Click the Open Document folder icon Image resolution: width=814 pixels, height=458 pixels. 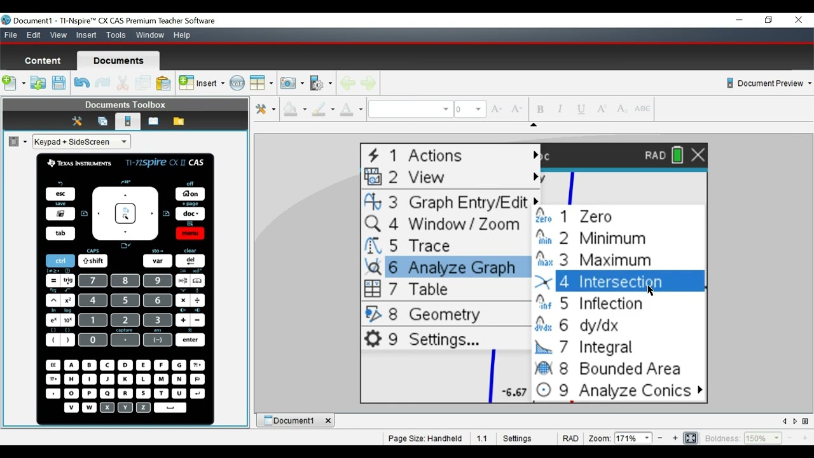point(38,83)
